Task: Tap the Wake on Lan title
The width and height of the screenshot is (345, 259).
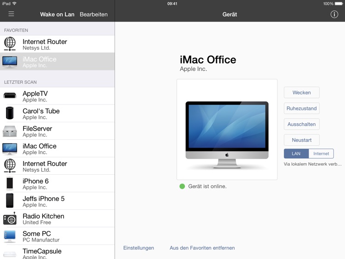Action: click(57, 14)
